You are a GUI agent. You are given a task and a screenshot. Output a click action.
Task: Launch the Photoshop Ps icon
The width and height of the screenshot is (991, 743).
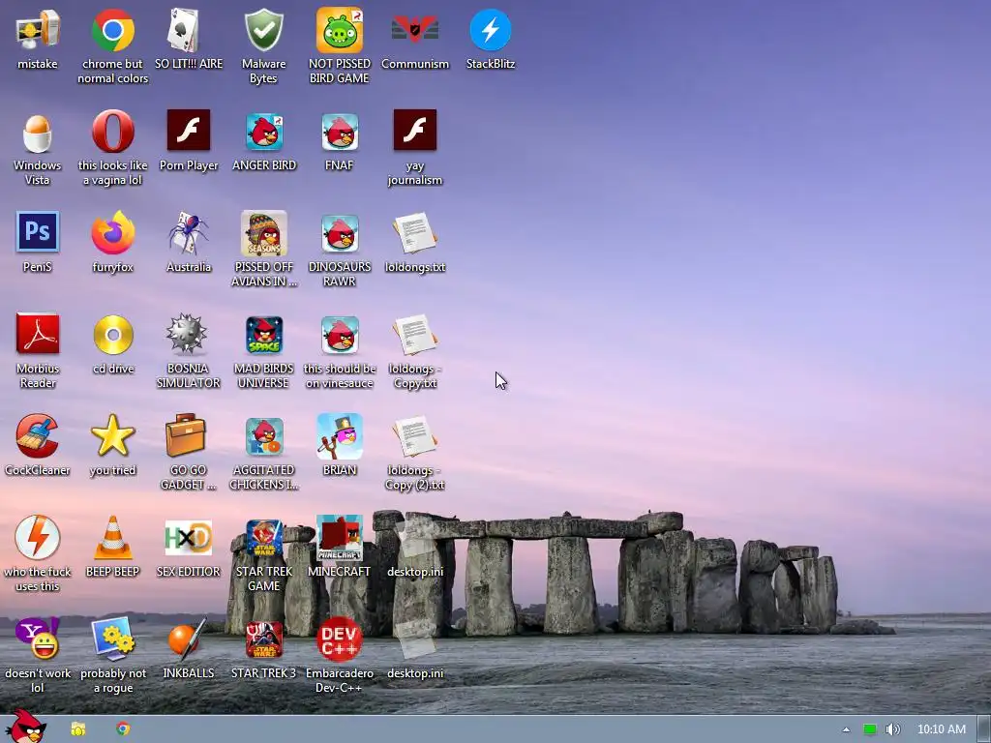click(38, 243)
